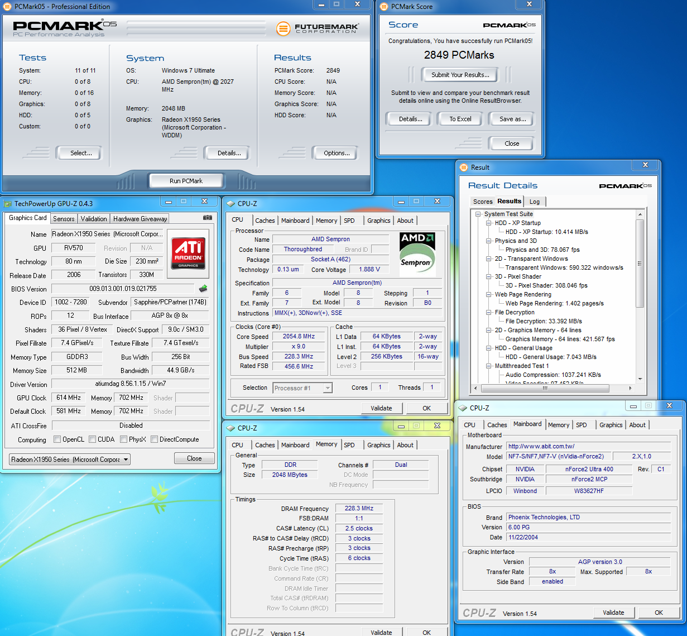Click the Details... button in PCMark Score
This screenshot has width=687, height=636.
click(410, 119)
